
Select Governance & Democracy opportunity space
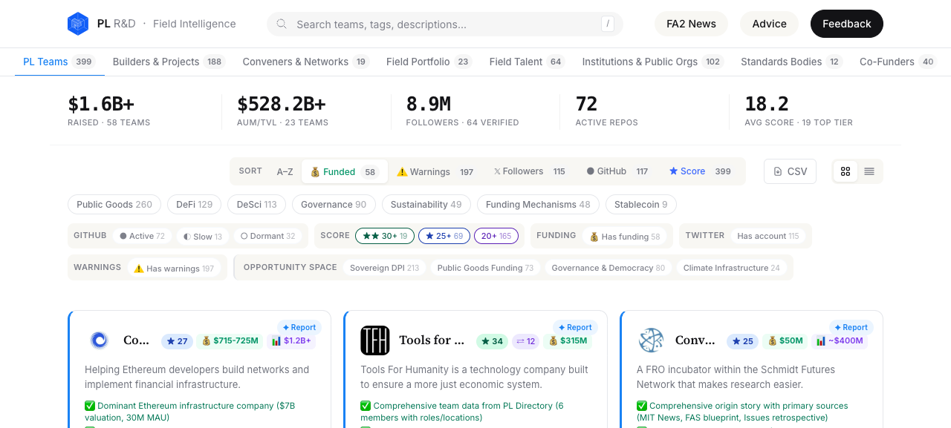click(608, 268)
